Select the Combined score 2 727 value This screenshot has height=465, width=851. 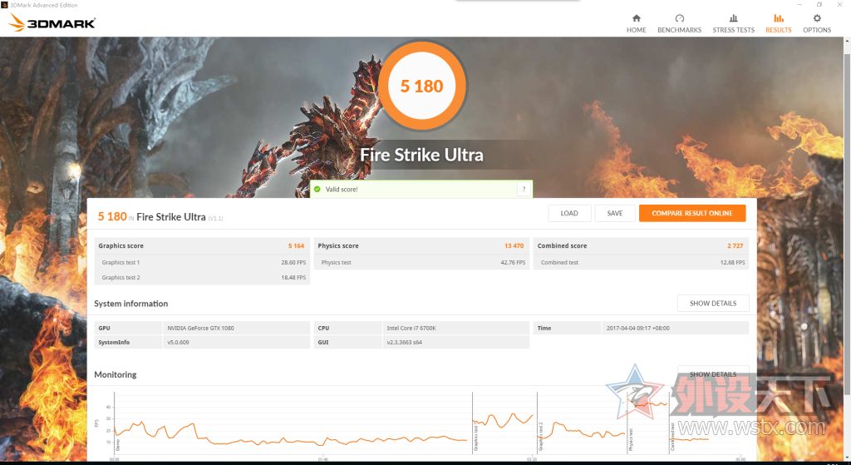pyautogui.click(x=735, y=246)
